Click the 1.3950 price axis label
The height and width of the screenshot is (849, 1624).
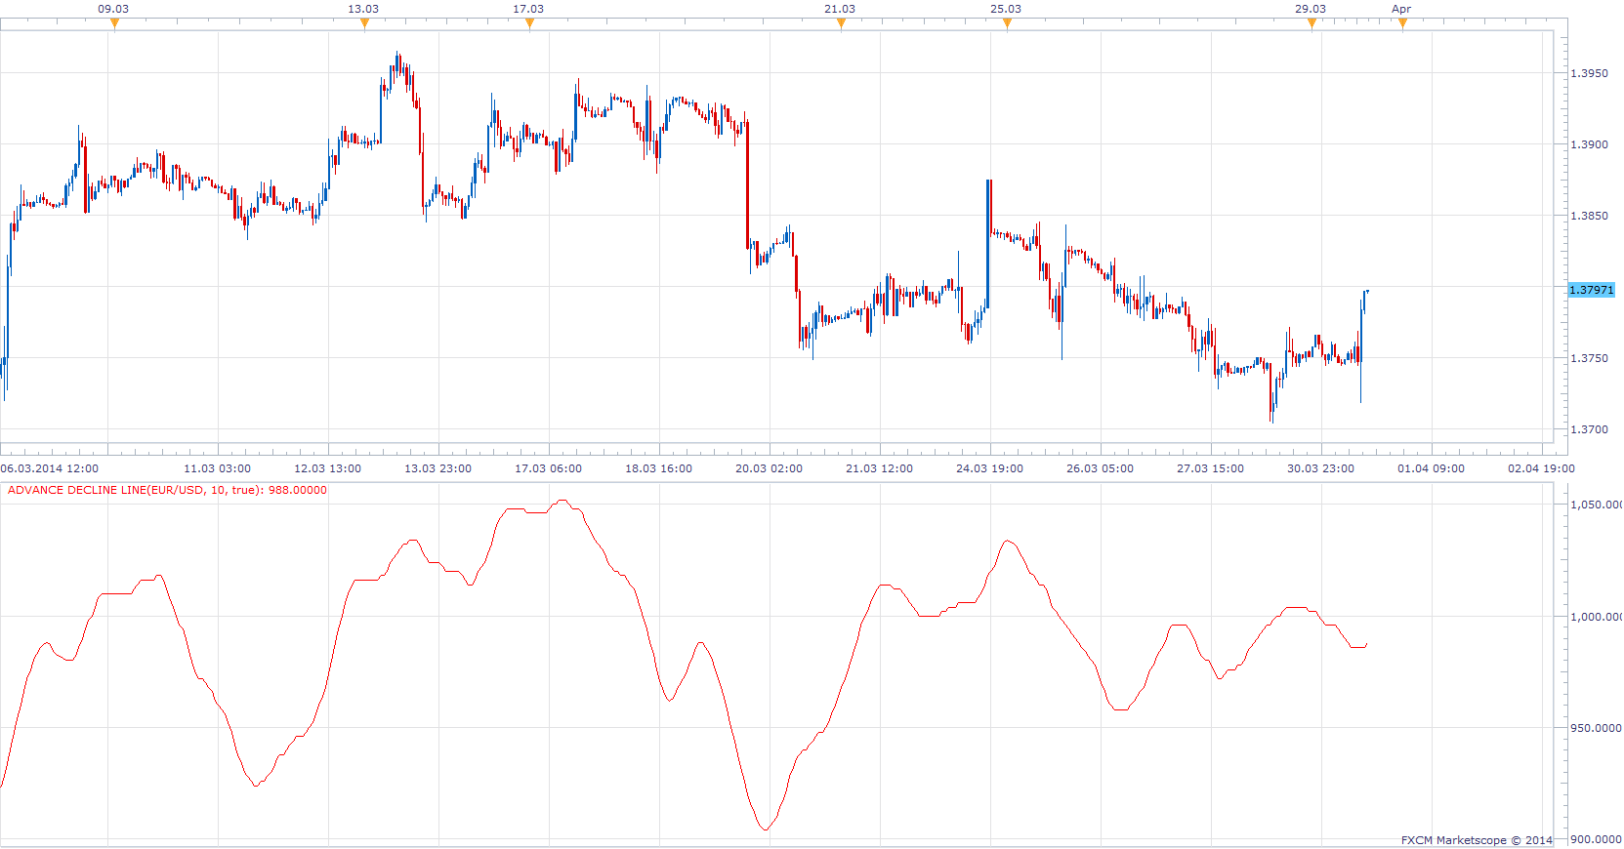click(1589, 73)
